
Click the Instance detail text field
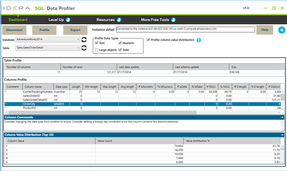(x=186, y=30)
